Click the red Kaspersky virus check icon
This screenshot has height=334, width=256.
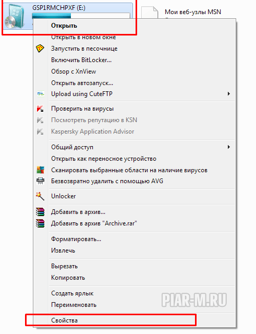(x=40, y=109)
